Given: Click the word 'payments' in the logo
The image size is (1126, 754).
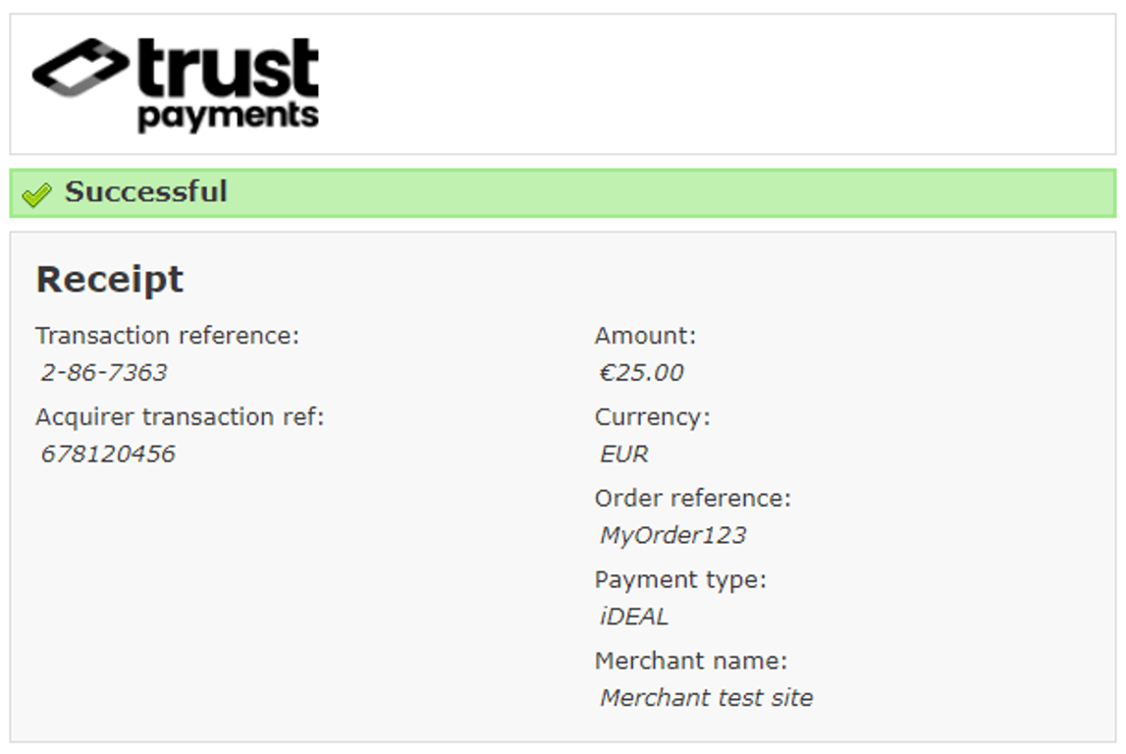Looking at the screenshot, I should point(229,117).
